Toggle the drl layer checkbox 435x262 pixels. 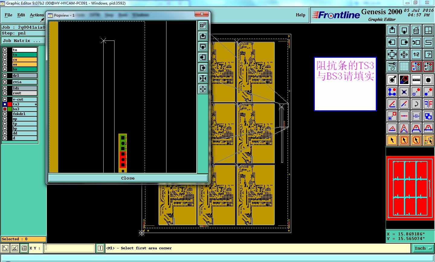click(x=5, y=76)
